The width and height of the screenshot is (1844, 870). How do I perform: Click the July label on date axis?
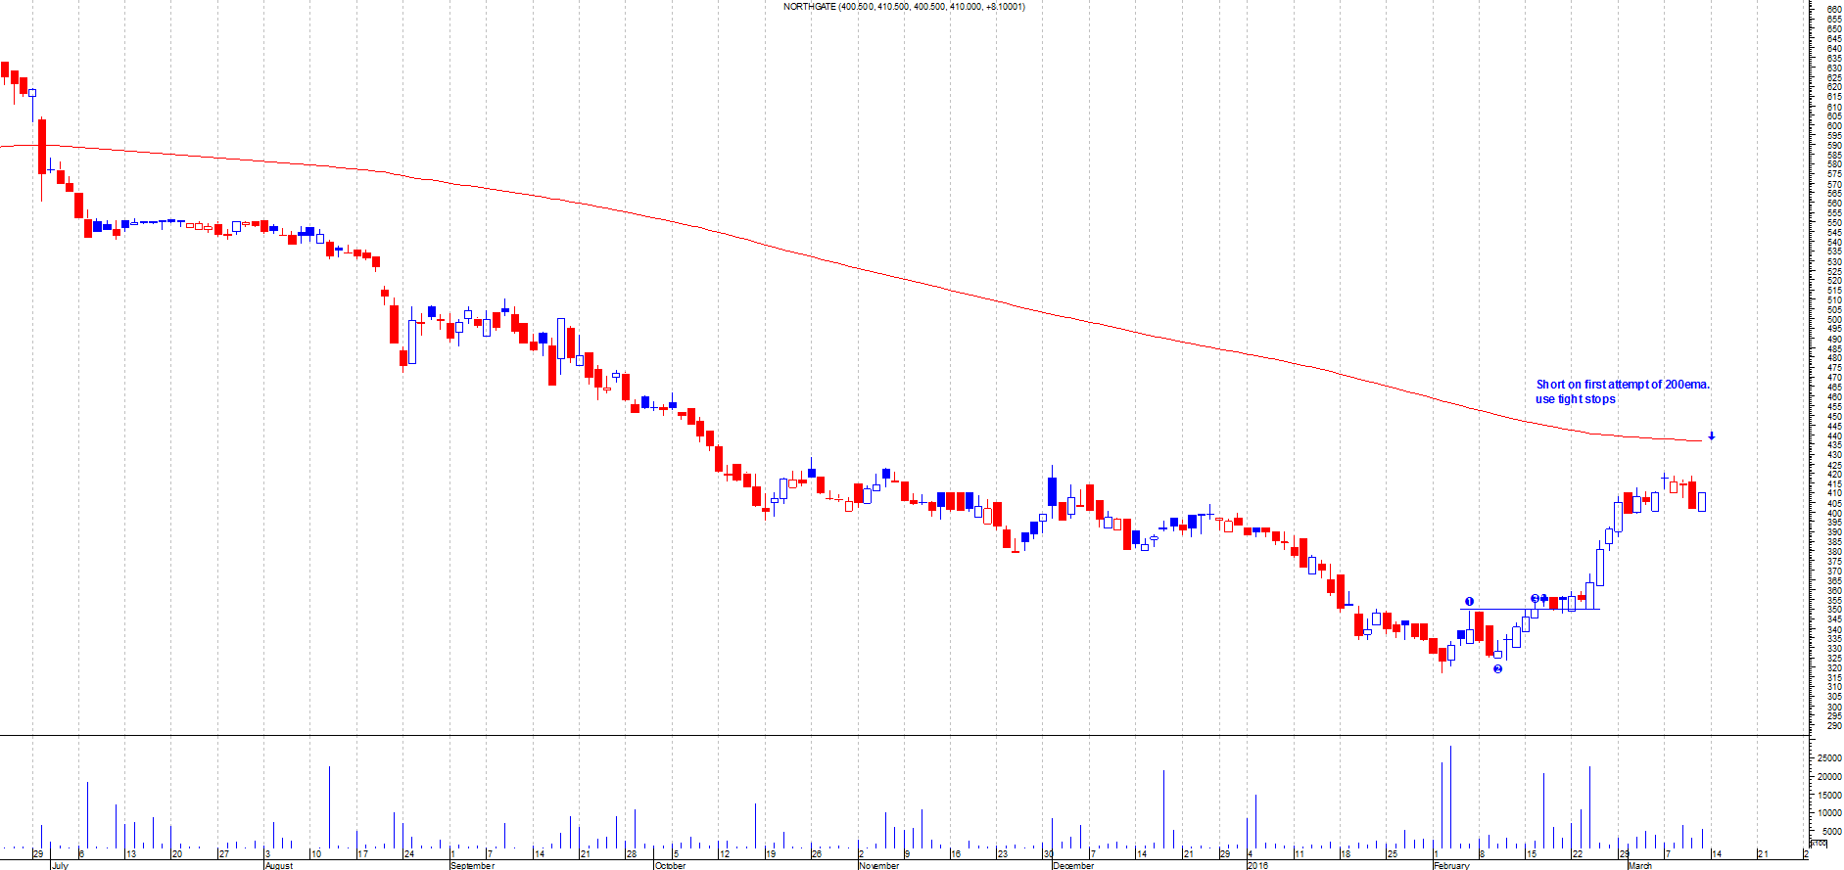(x=60, y=865)
